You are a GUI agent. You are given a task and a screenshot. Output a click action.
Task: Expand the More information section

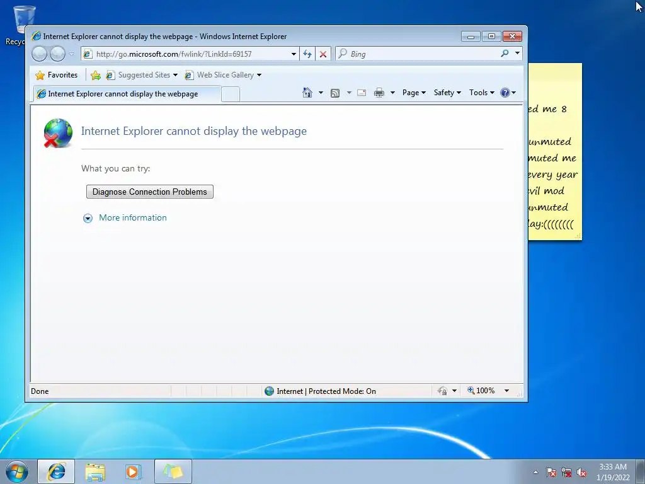point(88,218)
